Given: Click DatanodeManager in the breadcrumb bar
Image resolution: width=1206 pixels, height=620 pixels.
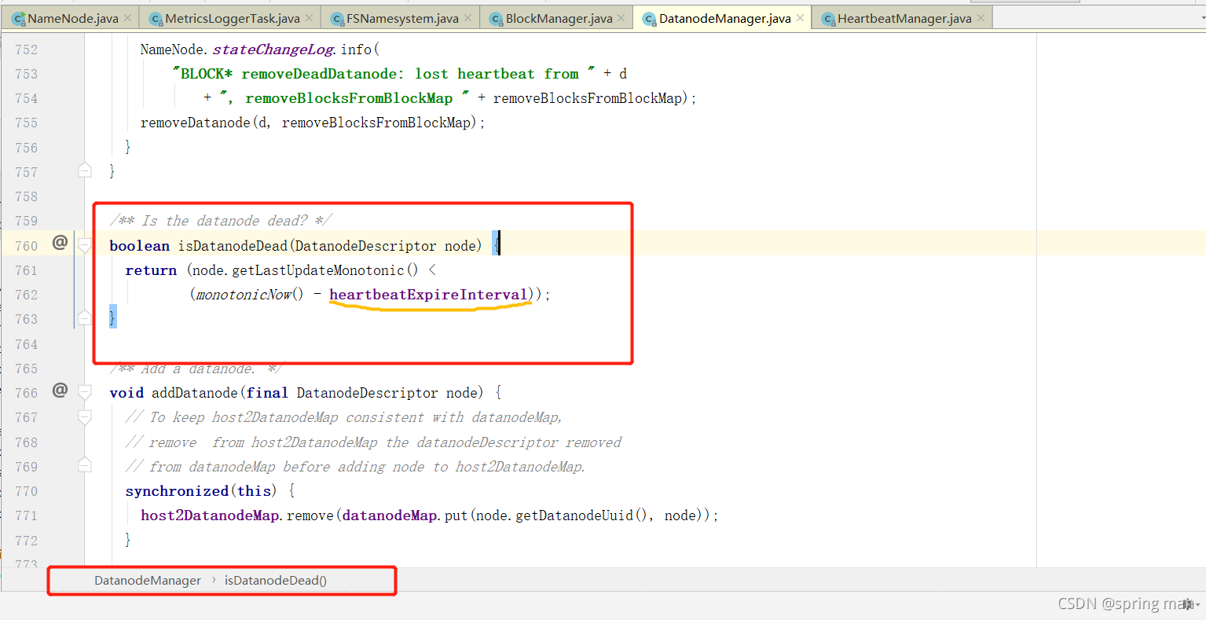Looking at the screenshot, I should coord(148,581).
